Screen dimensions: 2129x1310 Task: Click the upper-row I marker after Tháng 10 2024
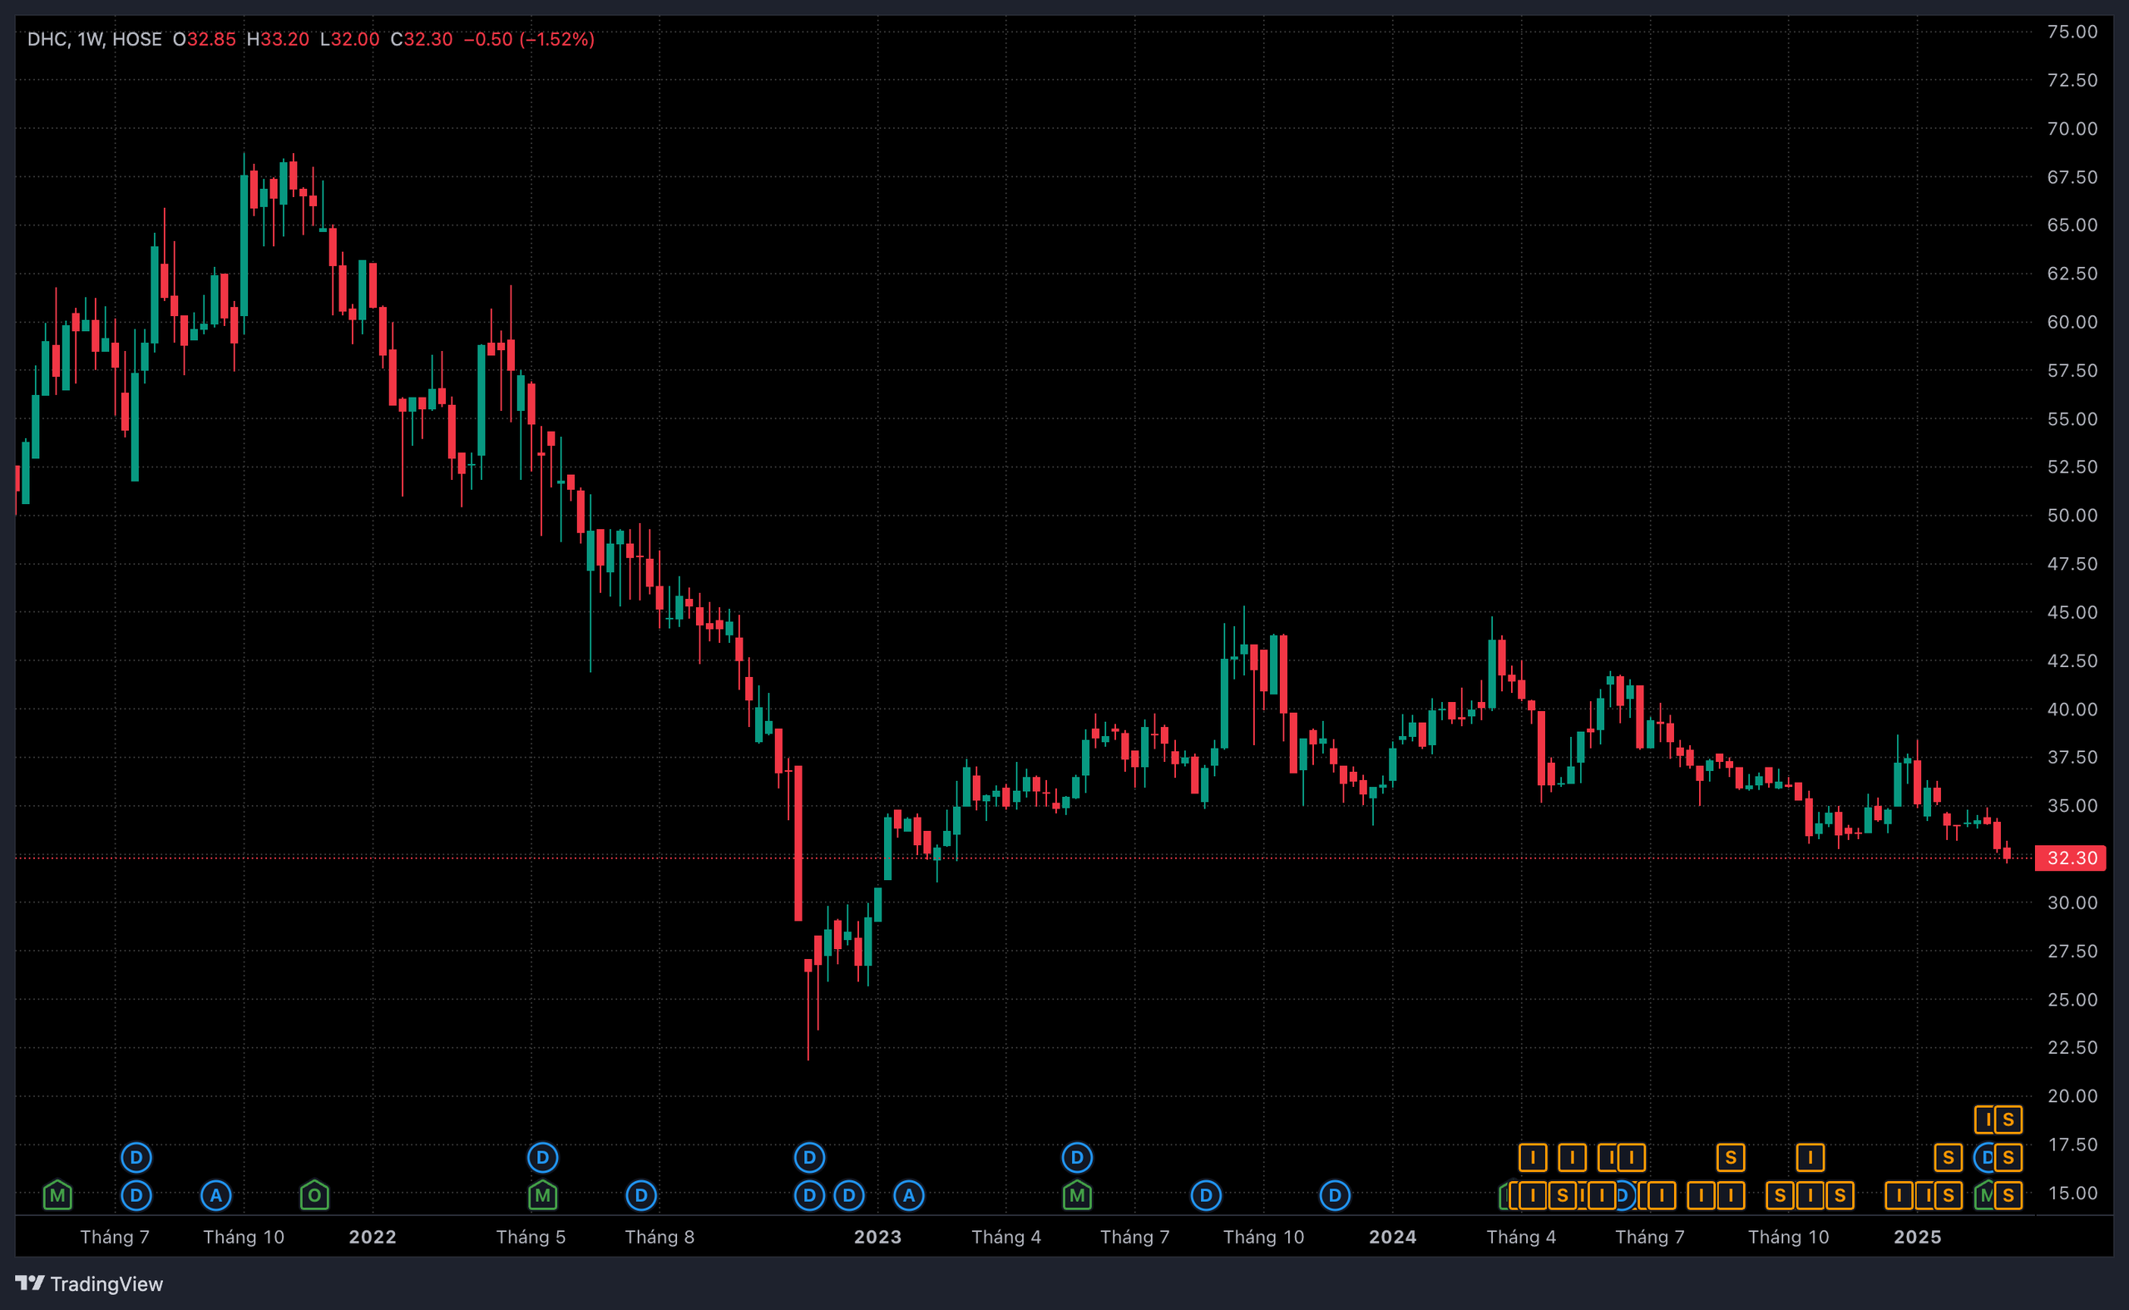(x=1810, y=1158)
